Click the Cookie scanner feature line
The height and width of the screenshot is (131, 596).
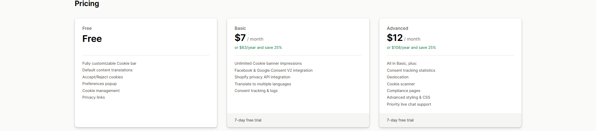tap(401, 84)
